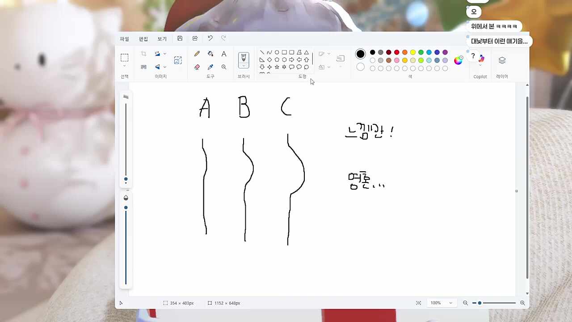
Task: Click the Save icon in the toolbar
Action: [x=180, y=38]
